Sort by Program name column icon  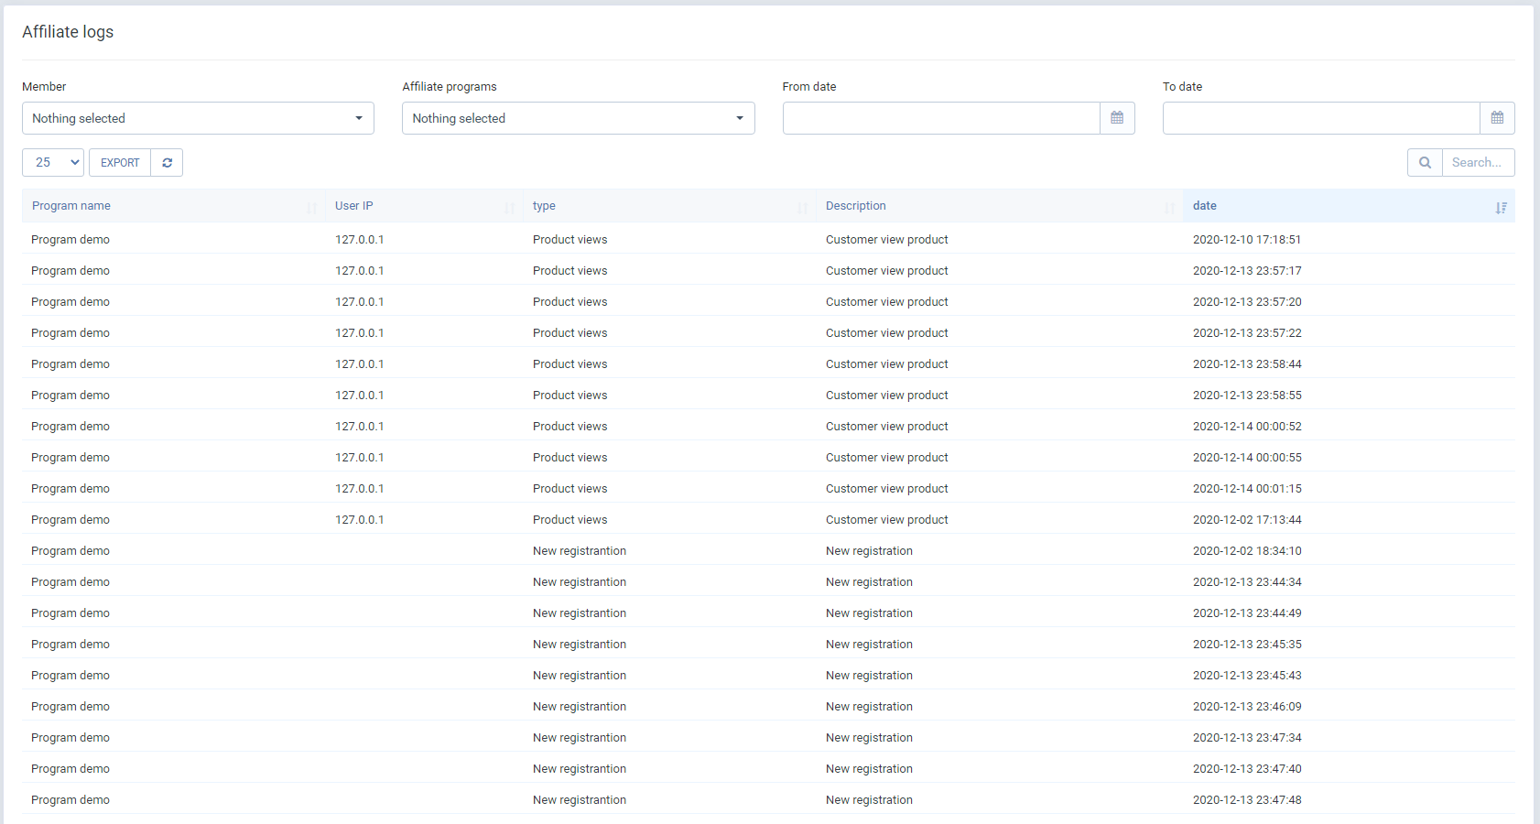[x=311, y=208]
